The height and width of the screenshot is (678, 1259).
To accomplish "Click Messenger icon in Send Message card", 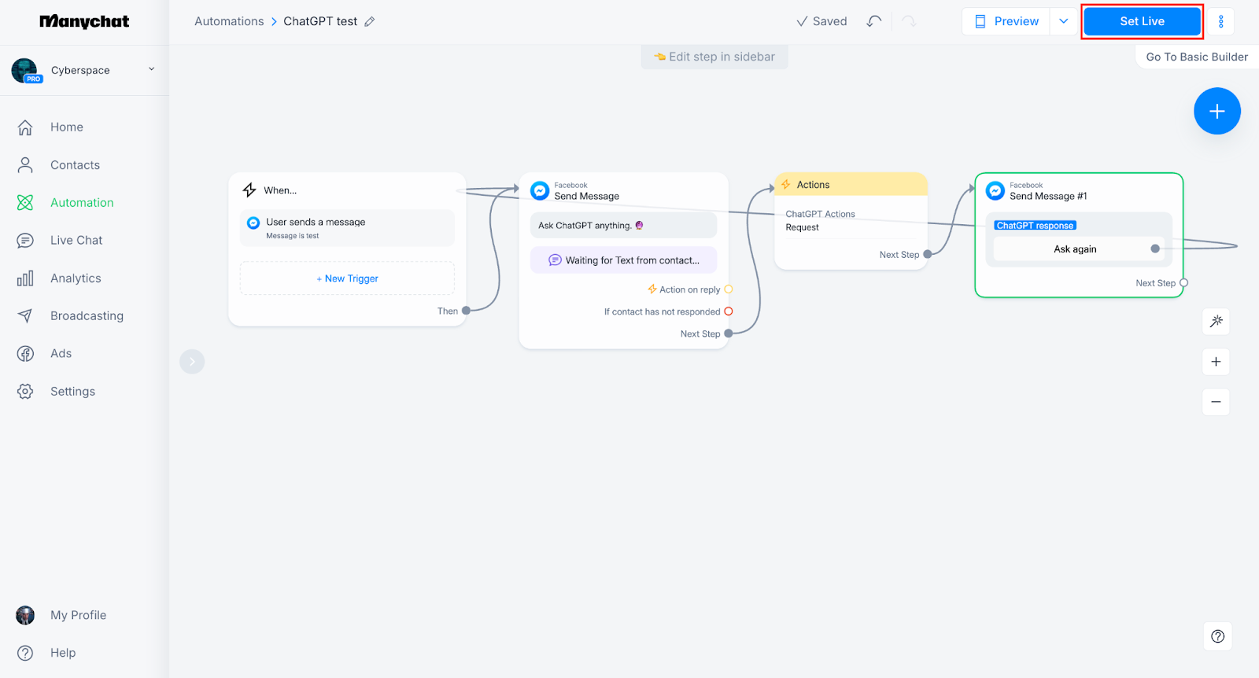I will click(x=540, y=190).
